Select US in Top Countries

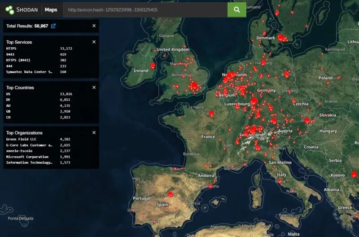(x=9, y=93)
